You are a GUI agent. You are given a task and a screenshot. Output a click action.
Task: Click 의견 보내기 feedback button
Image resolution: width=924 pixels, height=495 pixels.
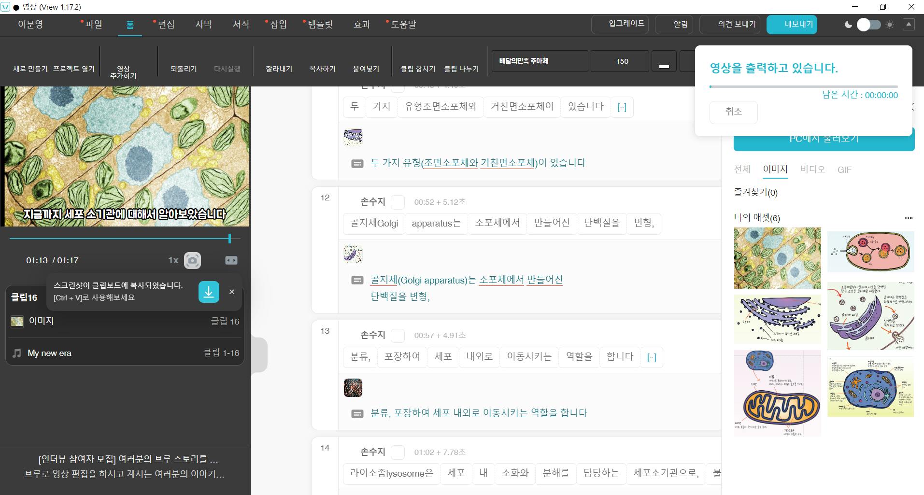click(x=730, y=25)
